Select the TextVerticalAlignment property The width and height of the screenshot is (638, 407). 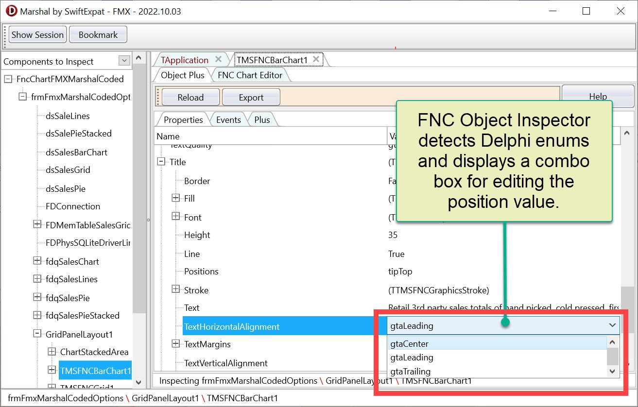[x=225, y=363]
